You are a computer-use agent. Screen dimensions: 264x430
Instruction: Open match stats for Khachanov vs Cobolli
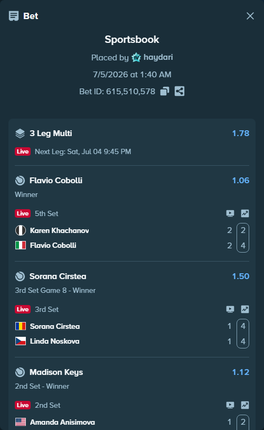(x=245, y=213)
